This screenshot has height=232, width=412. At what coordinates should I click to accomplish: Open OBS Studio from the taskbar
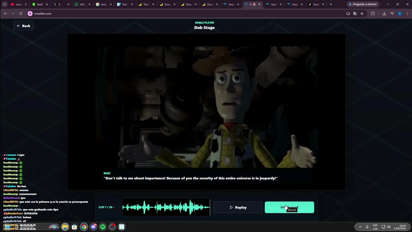(x=112, y=227)
